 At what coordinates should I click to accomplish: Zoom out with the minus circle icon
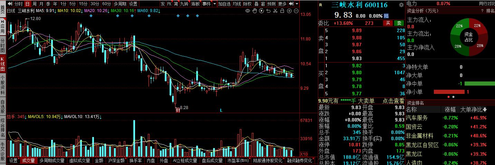296,11
